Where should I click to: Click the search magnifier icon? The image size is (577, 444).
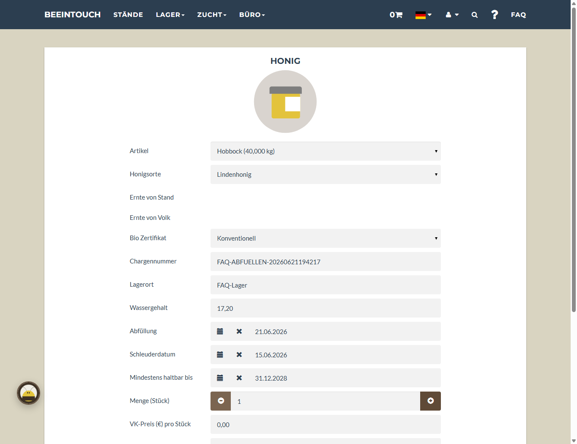(475, 15)
